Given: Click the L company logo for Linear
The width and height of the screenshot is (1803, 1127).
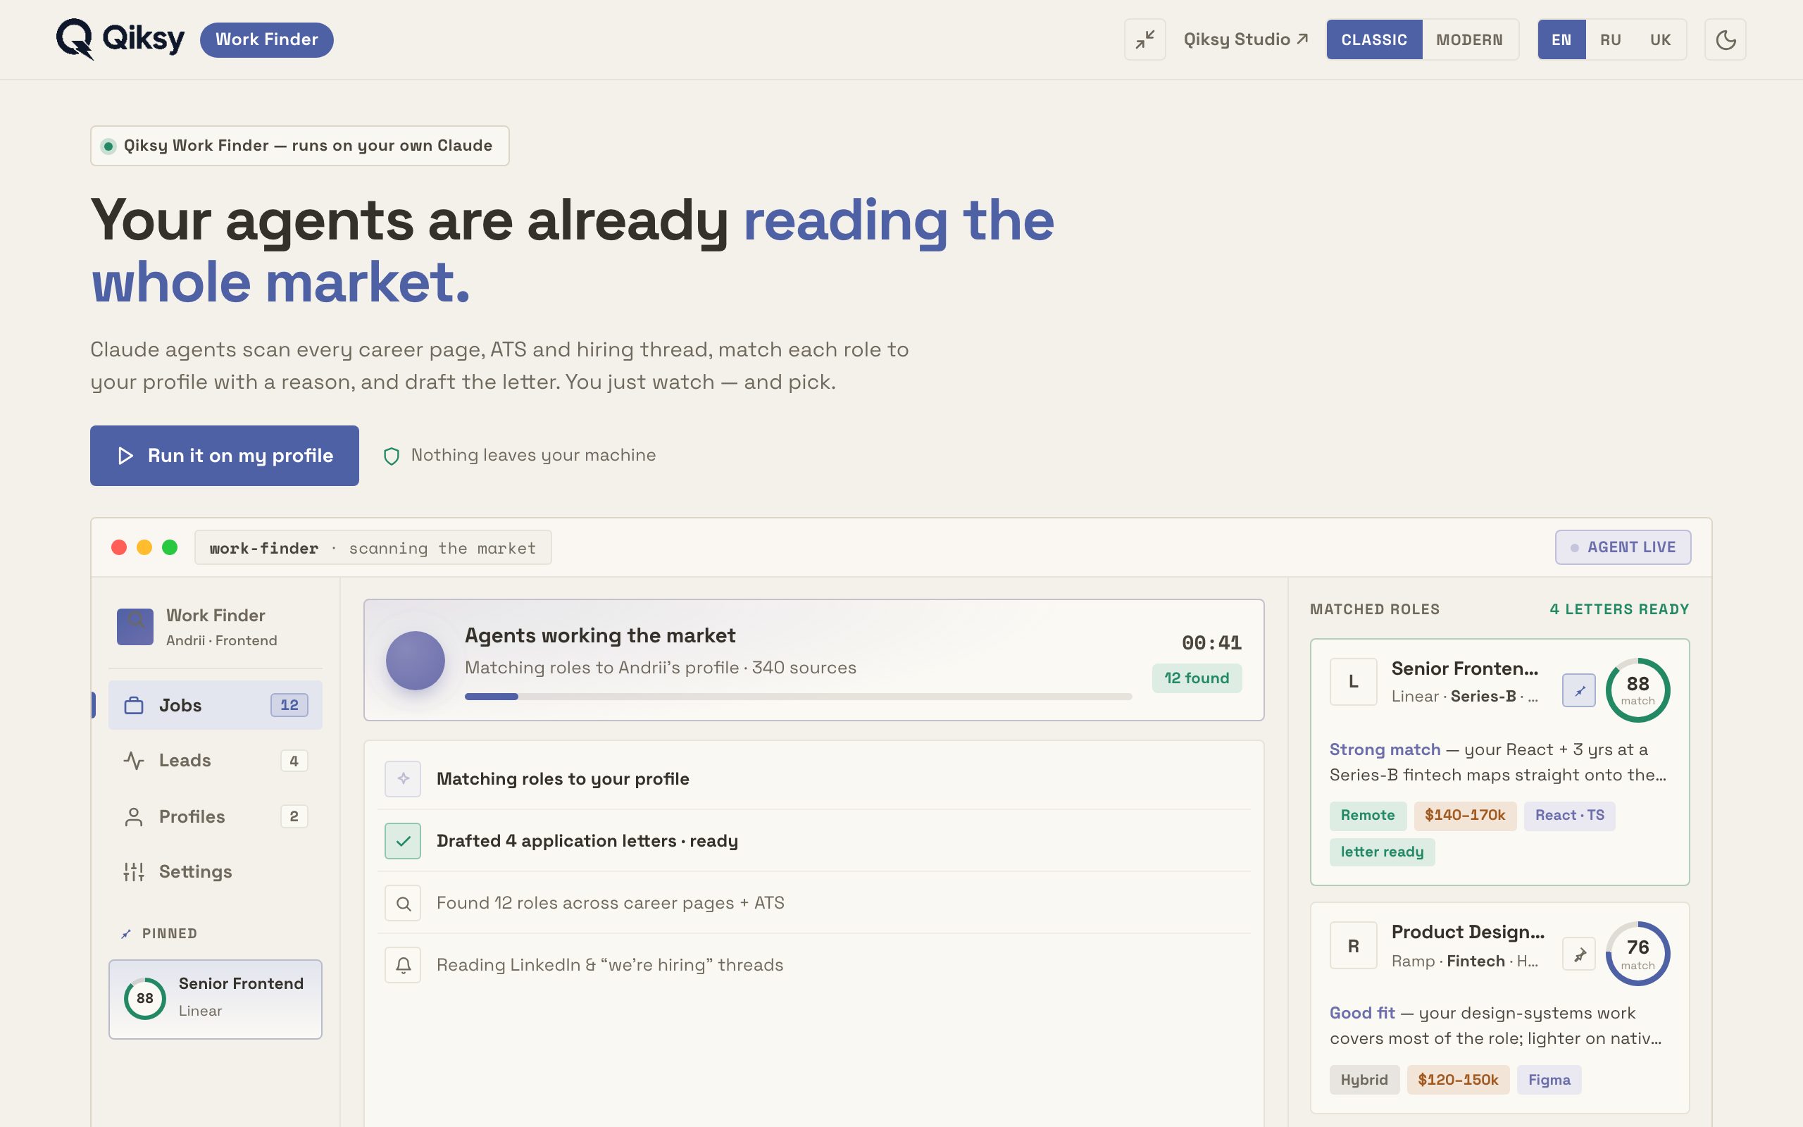Looking at the screenshot, I should 1353,682.
